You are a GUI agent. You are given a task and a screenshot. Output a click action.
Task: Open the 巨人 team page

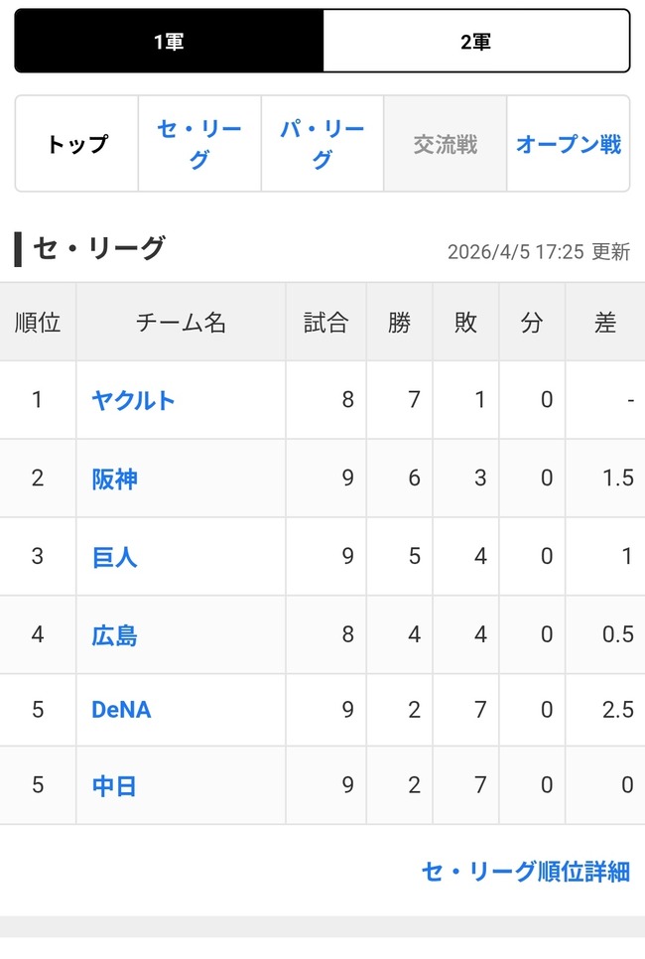[115, 556]
